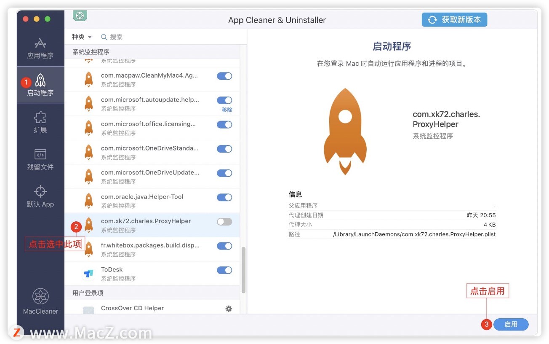
Task: Launch MacCleaner from the sidebar
Action: pos(40,301)
